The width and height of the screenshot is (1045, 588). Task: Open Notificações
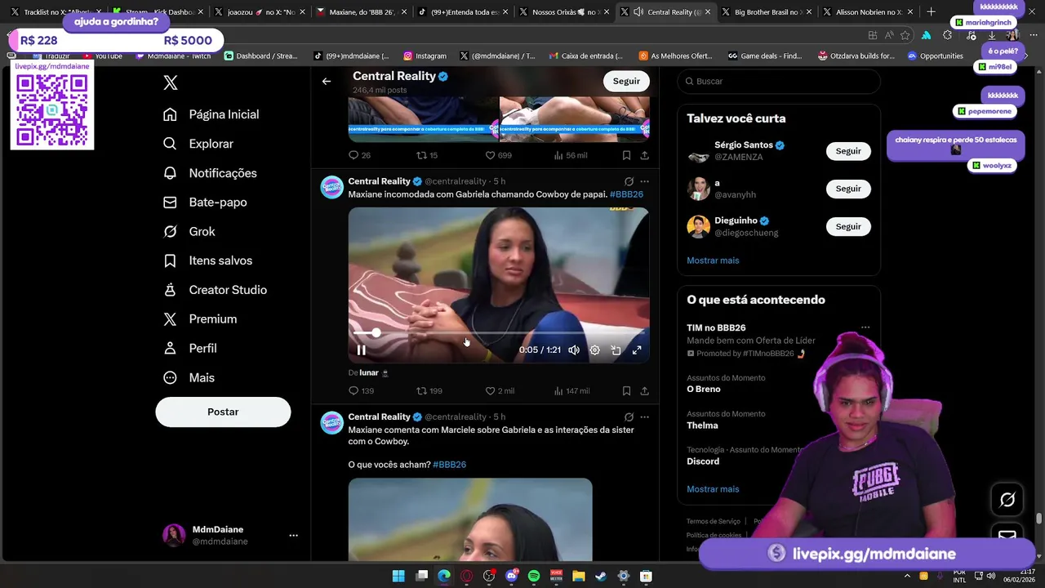pos(210,173)
